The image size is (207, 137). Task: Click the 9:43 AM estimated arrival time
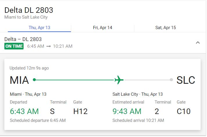[127, 111]
